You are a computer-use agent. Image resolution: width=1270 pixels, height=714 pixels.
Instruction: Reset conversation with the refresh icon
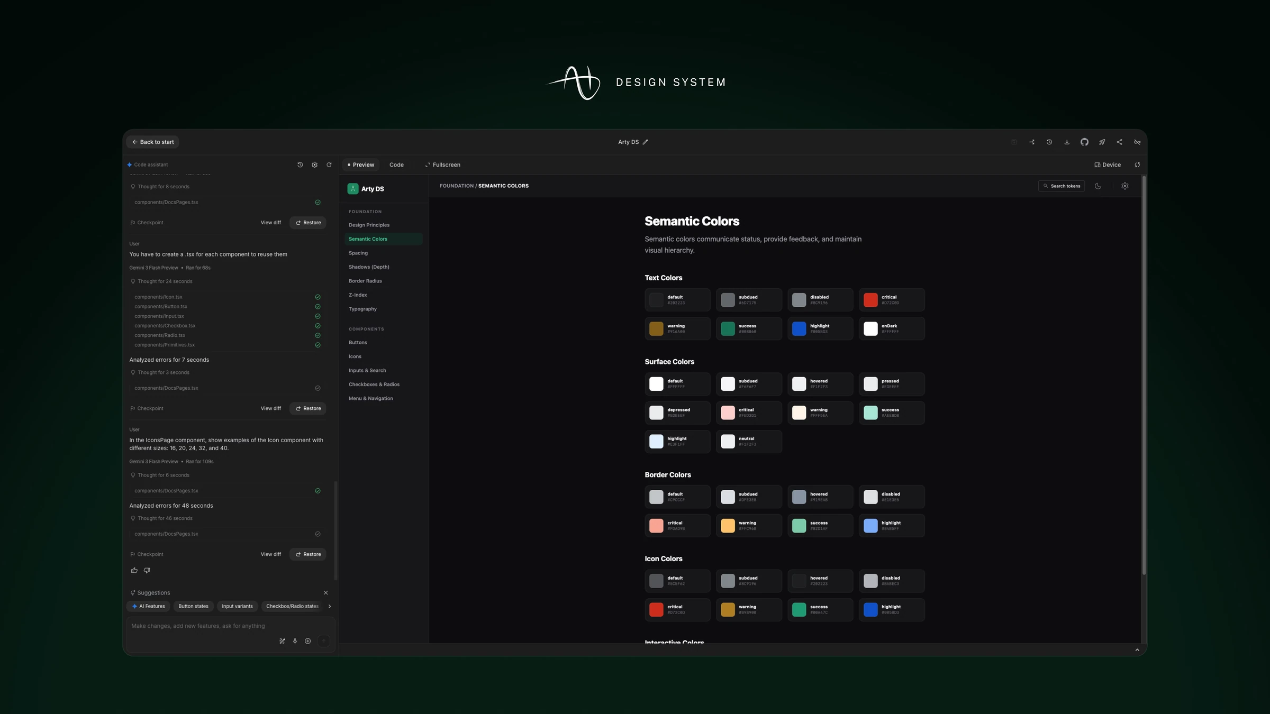[x=329, y=165]
